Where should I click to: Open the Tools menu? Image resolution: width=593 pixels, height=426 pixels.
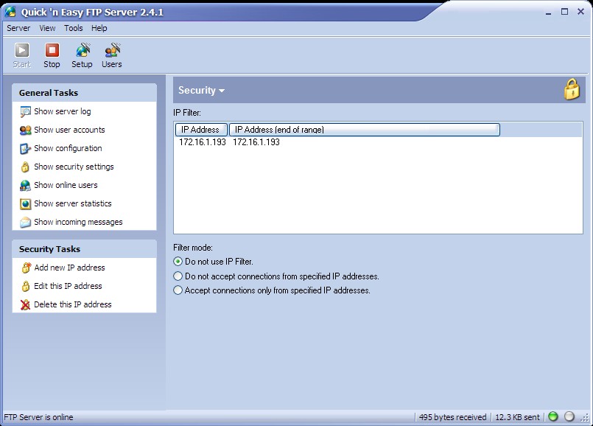(x=74, y=28)
